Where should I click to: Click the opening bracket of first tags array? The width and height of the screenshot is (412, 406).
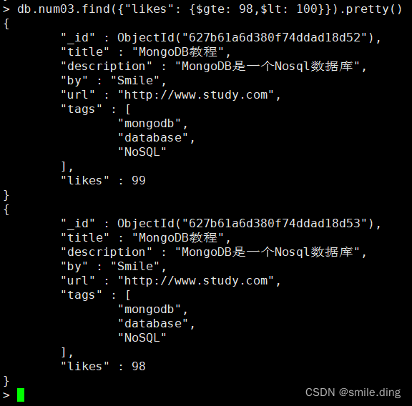128,109
